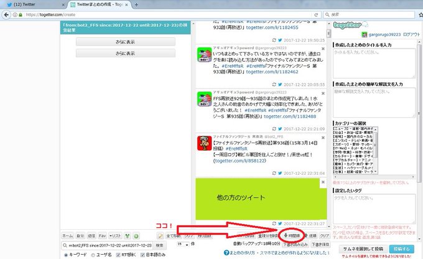Select the 【生活】 category
Screen dimensions: 423x259
click(x=353, y=167)
